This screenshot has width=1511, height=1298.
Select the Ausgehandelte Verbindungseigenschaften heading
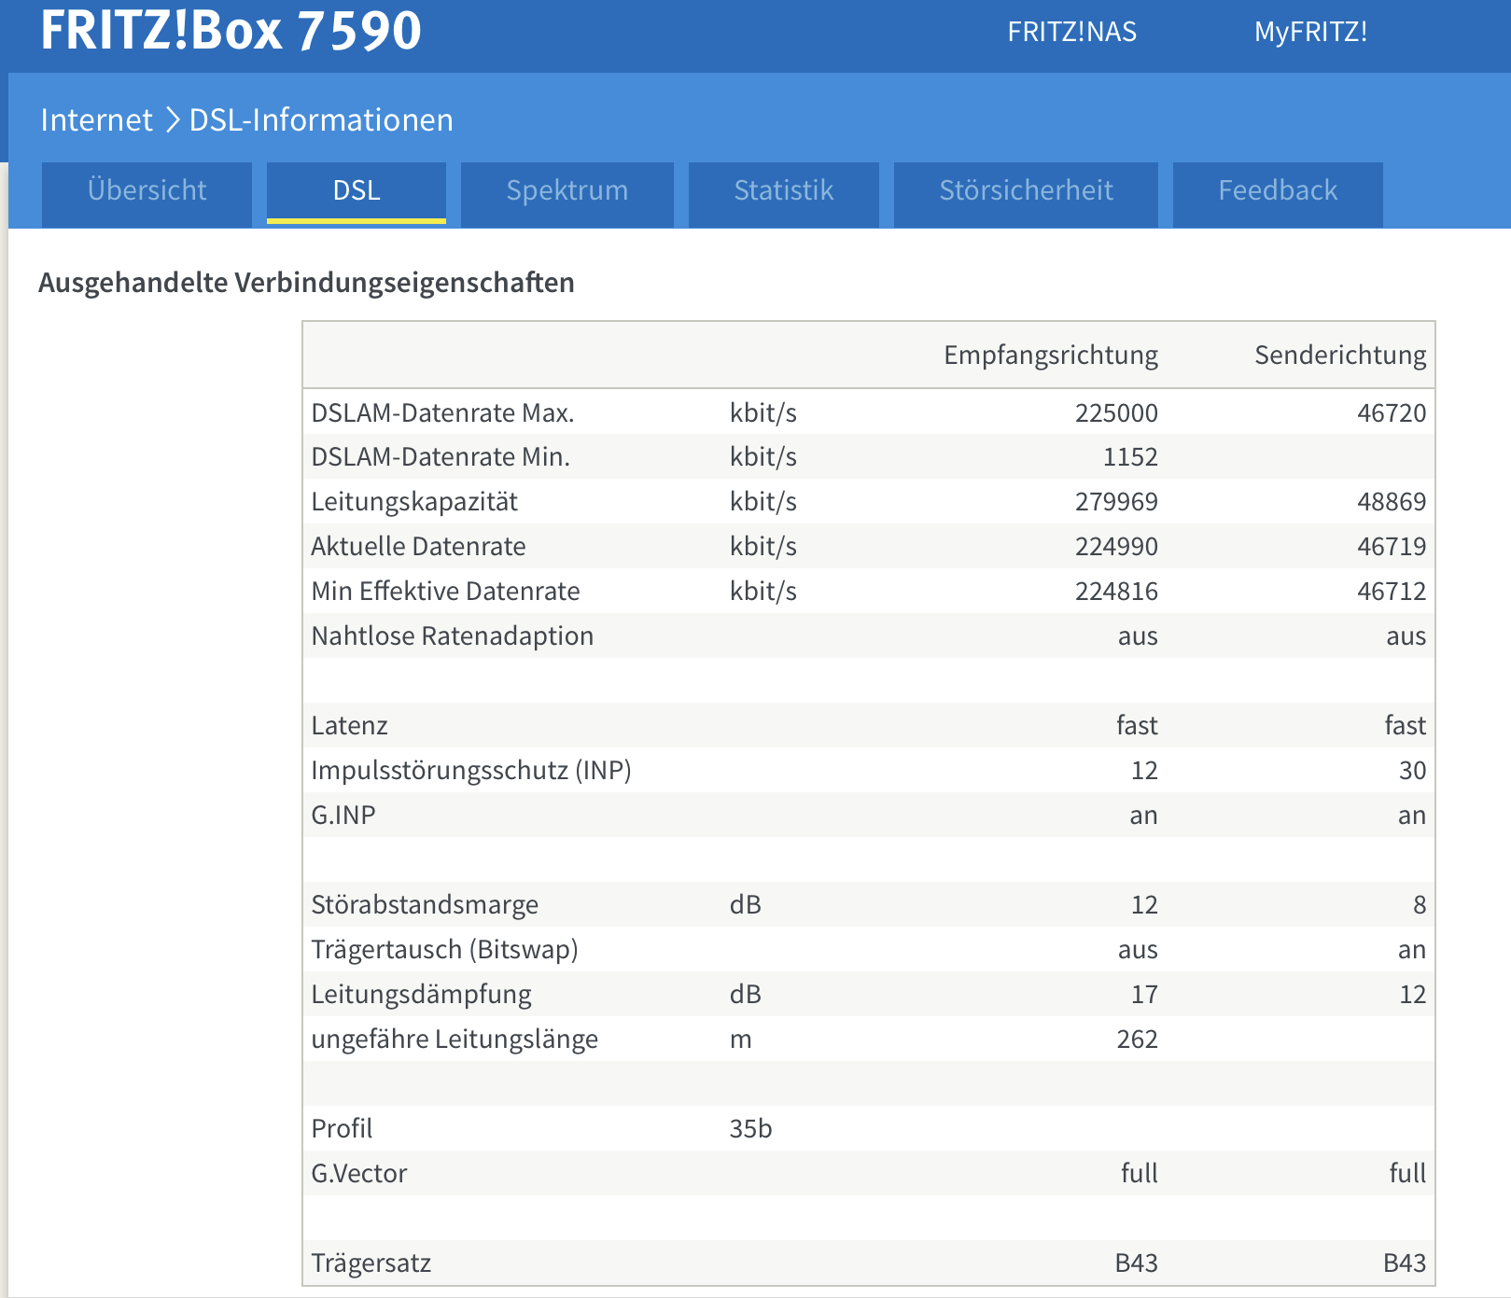(x=306, y=283)
